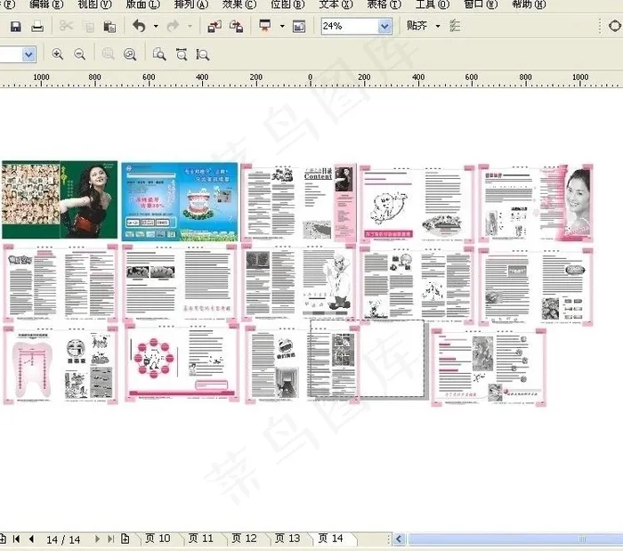Open the 24% zoom level dropdown

tap(384, 27)
